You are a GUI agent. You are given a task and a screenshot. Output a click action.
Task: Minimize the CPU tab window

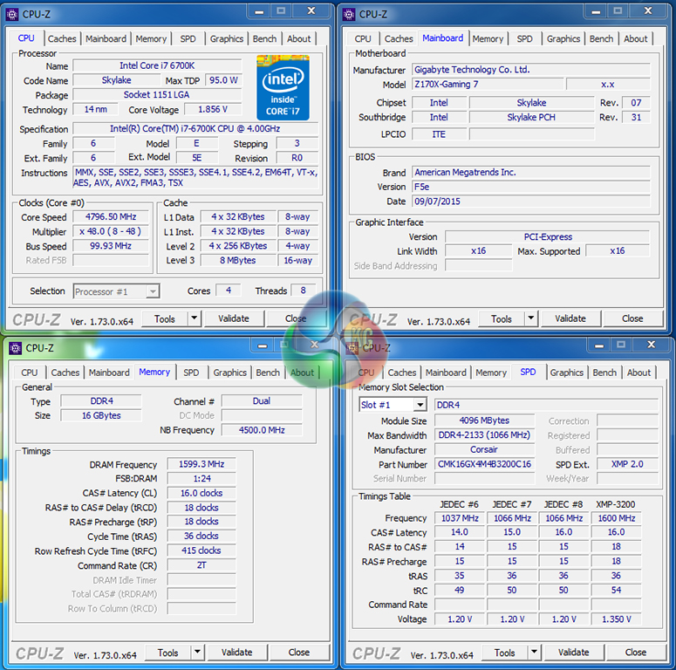click(259, 11)
